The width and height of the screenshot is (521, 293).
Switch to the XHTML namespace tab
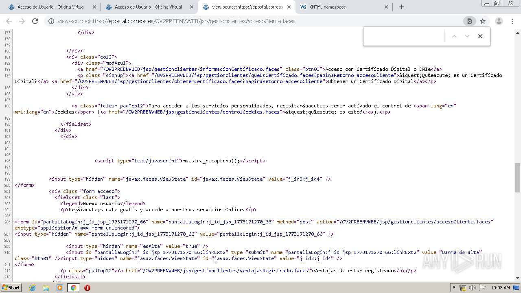click(344, 7)
